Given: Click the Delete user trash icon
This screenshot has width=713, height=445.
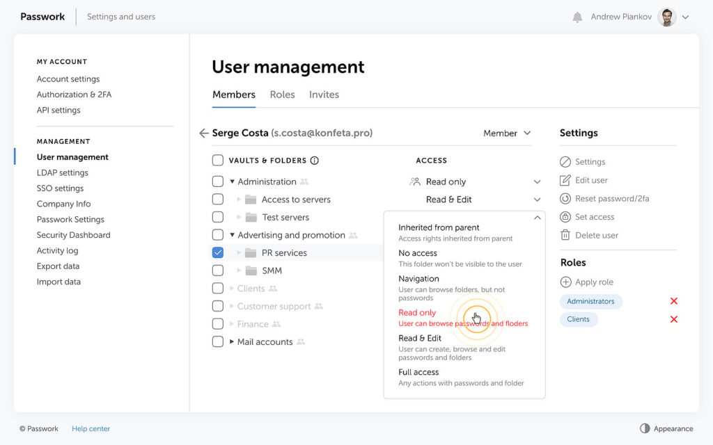Looking at the screenshot, I should (x=565, y=235).
